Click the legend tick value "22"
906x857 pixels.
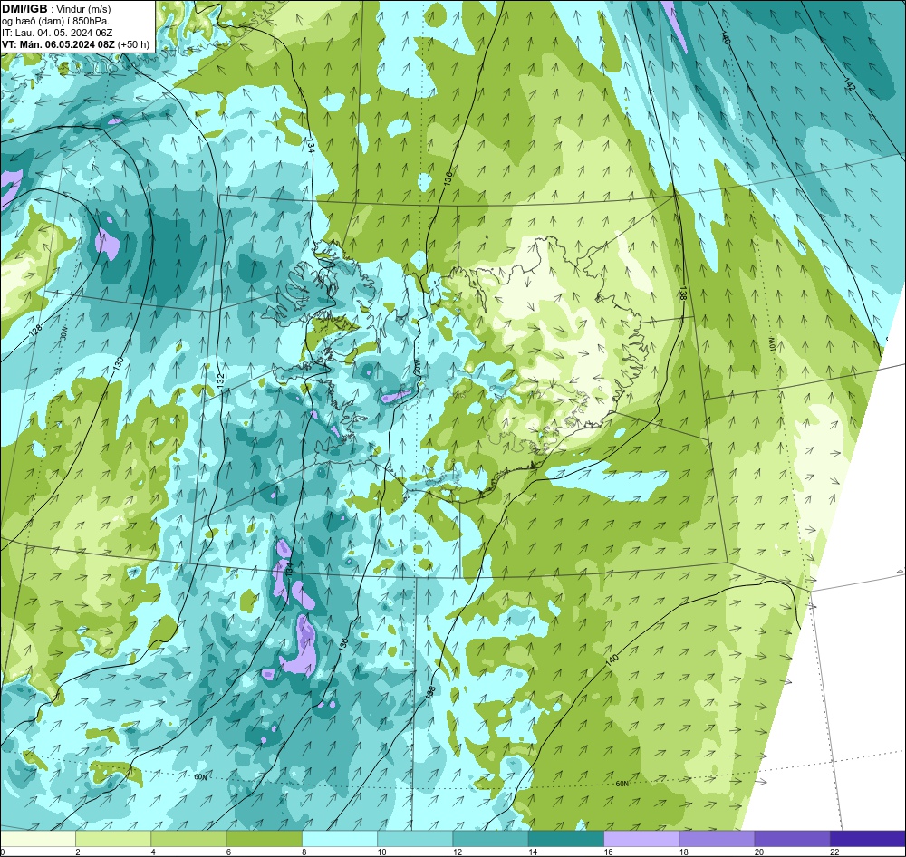pos(834,852)
